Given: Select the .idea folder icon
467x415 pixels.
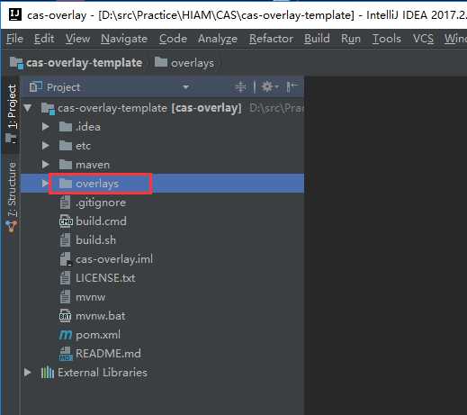Looking at the screenshot, I should [x=66, y=127].
